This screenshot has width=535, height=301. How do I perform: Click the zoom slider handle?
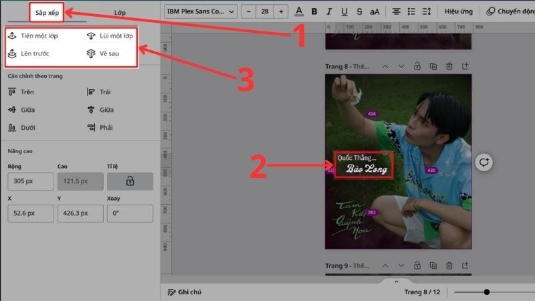(x=487, y=292)
